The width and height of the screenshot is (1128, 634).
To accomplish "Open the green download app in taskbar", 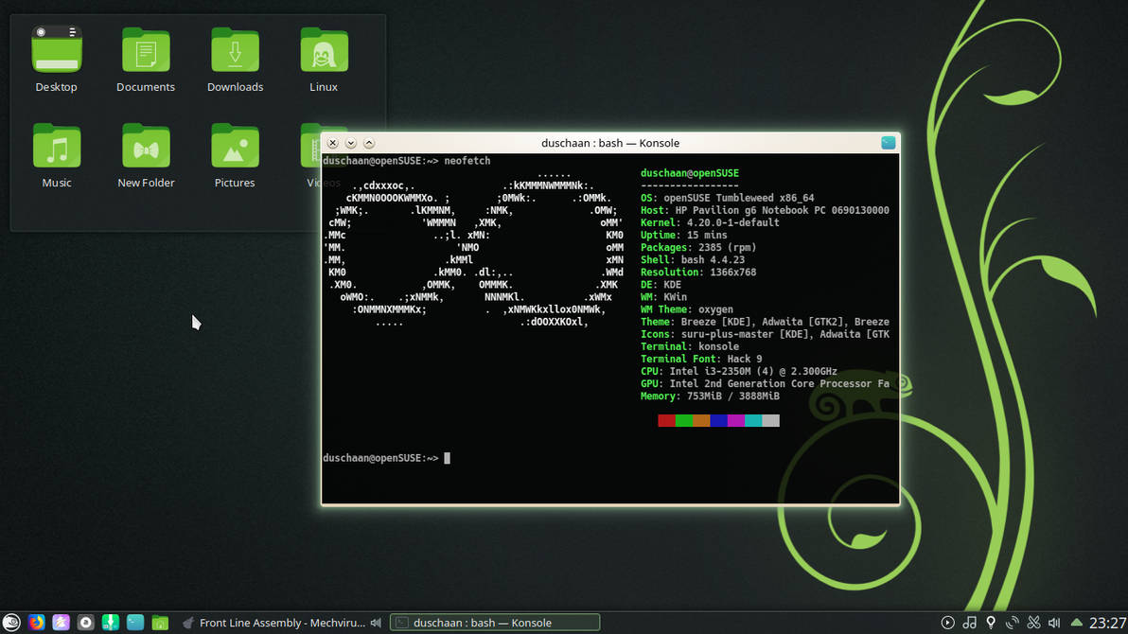I will tap(110, 623).
